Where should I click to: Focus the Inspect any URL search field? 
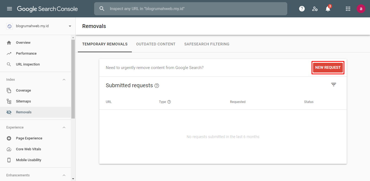190,9
